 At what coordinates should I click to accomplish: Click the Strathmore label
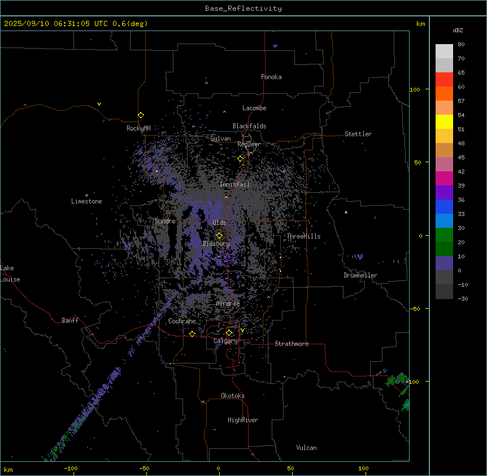click(292, 344)
